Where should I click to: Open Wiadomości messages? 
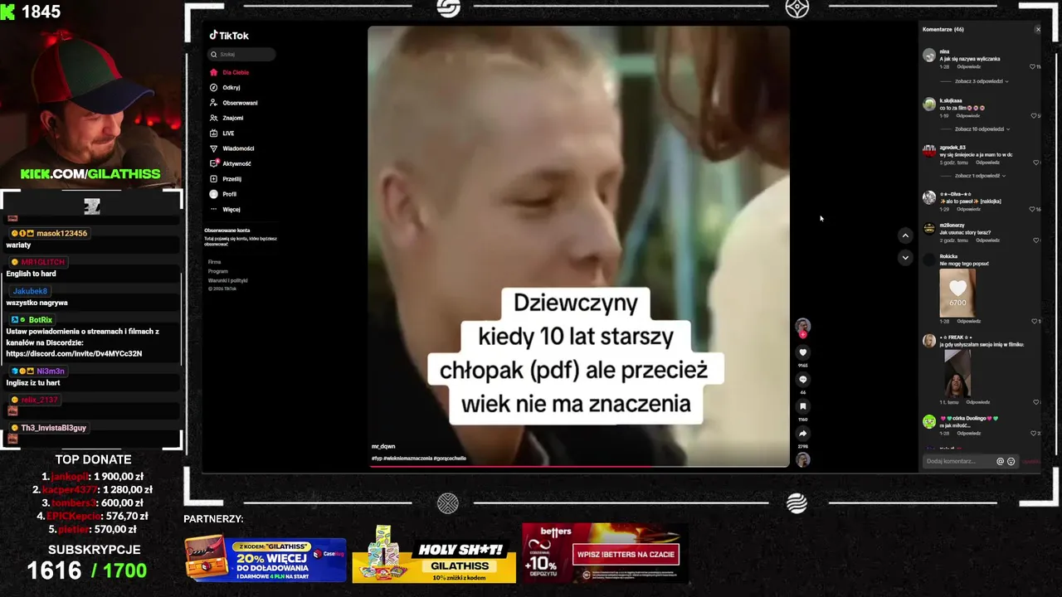[231, 148]
